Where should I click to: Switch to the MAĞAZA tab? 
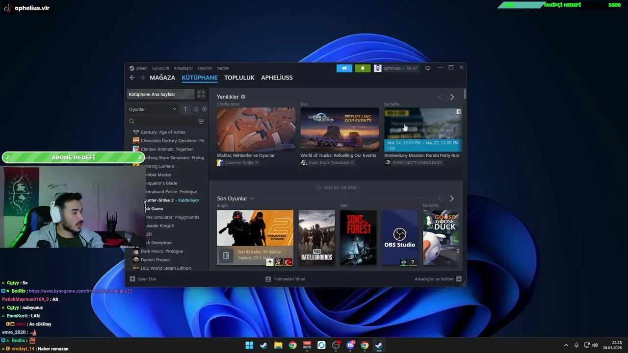(162, 77)
